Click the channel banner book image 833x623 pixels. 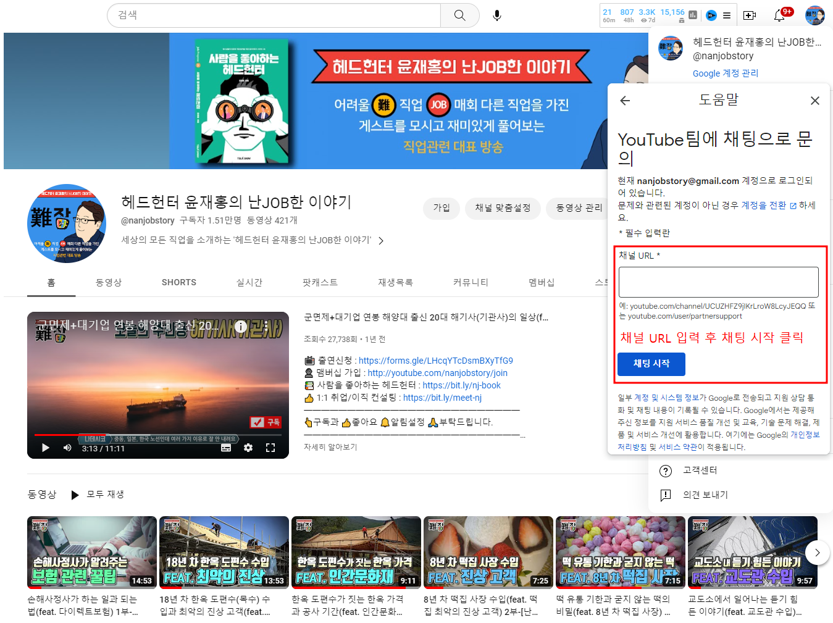click(x=242, y=102)
